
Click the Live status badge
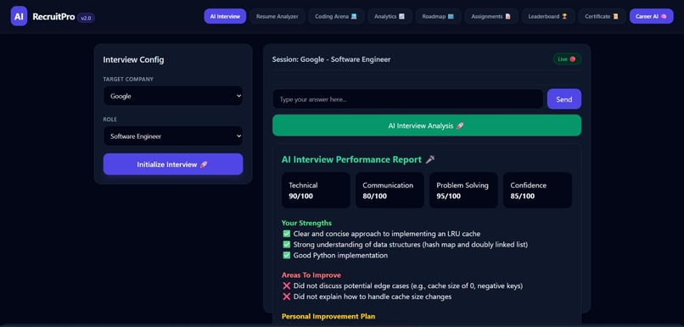pyautogui.click(x=567, y=58)
